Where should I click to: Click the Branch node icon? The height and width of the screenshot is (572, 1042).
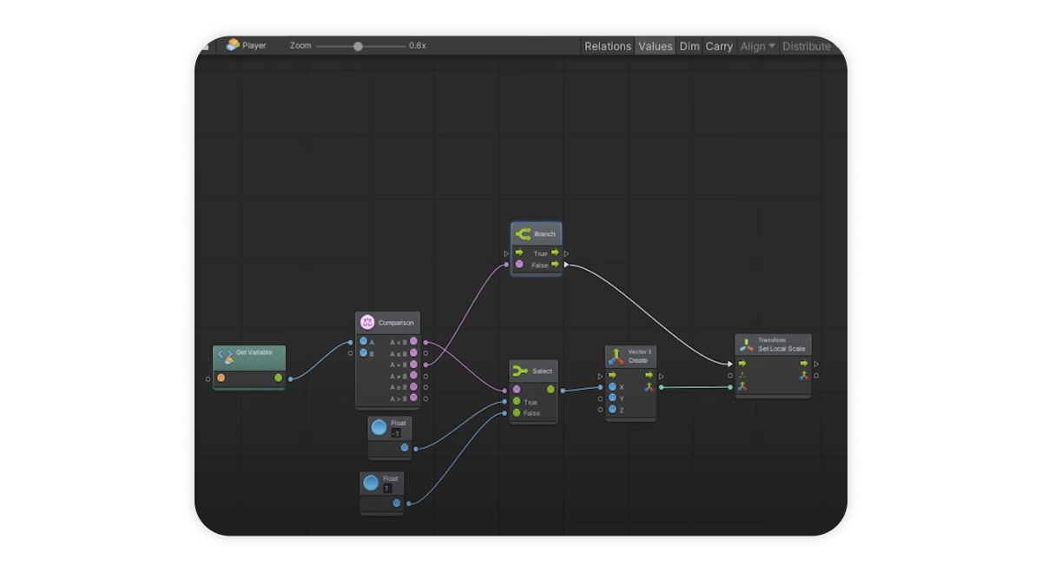523,234
